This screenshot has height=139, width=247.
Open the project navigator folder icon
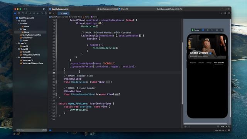pyautogui.click(x=15, y=14)
